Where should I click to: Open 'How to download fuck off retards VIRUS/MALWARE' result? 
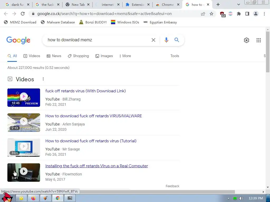pos(94,116)
